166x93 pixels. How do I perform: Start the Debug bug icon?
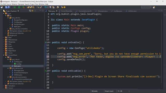15,7
